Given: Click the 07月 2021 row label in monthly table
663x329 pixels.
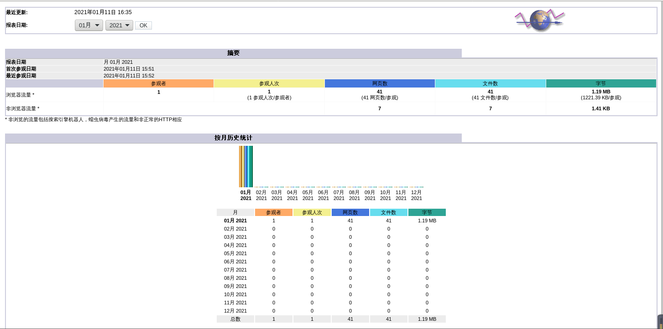Looking at the screenshot, I should pyautogui.click(x=235, y=270).
